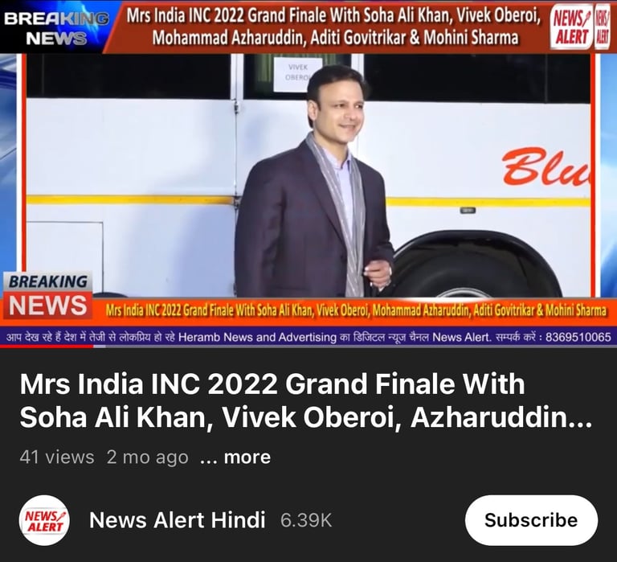Viewport: 617px width, 562px height.
Task: Click the orange Mrs India INC ticker text
Action: [x=356, y=310]
